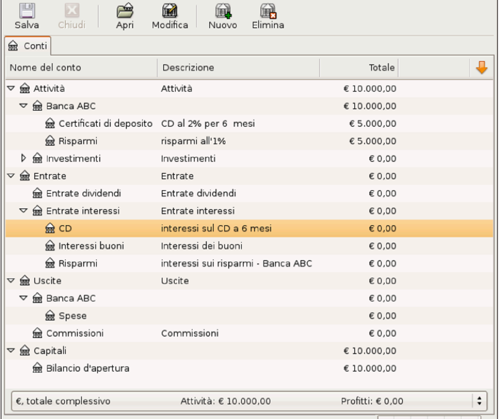This screenshot has width=500, height=419.
Task: Click the bank icon on the Conti tab
Action: (x=13, y=46)
